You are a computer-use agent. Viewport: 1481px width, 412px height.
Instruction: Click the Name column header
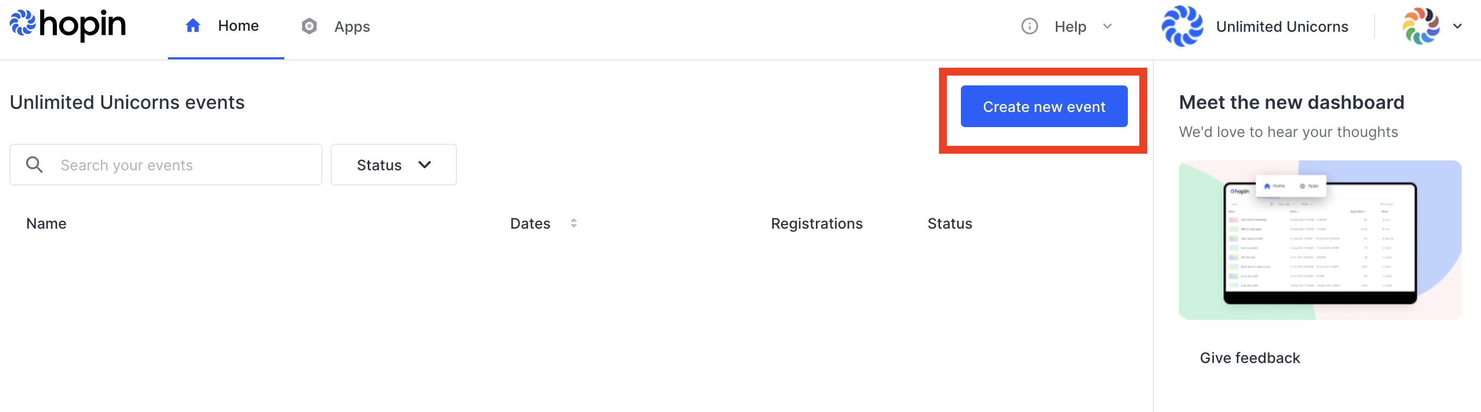tap(46, 223)
